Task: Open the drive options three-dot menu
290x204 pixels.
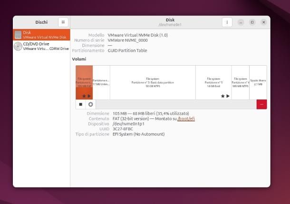Action: [x=227, y=22]
